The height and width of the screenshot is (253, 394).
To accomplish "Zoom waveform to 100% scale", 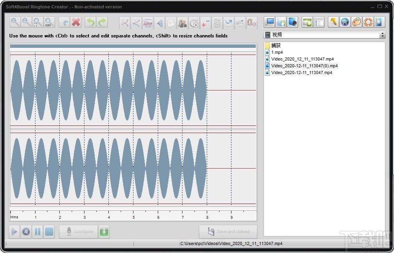I will (49, 22).
